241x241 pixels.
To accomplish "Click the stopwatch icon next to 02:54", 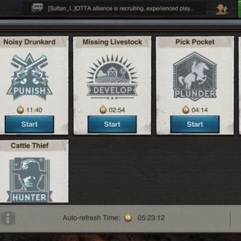I will pyautogui.click(x=103, y=109).
